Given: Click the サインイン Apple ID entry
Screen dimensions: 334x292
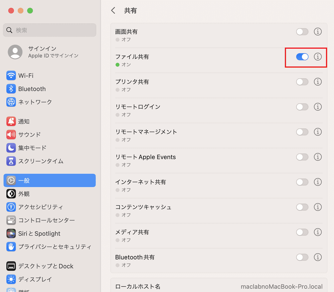Looking at the screenshot, I should click(49, 52).
